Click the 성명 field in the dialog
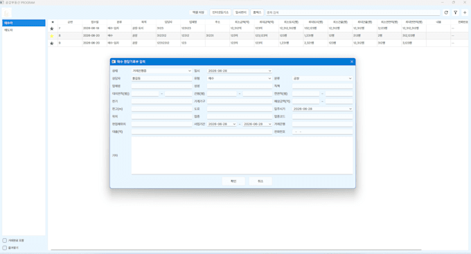Image resolution: width=471 pixels, height=254 pixels. pos(240,87)
